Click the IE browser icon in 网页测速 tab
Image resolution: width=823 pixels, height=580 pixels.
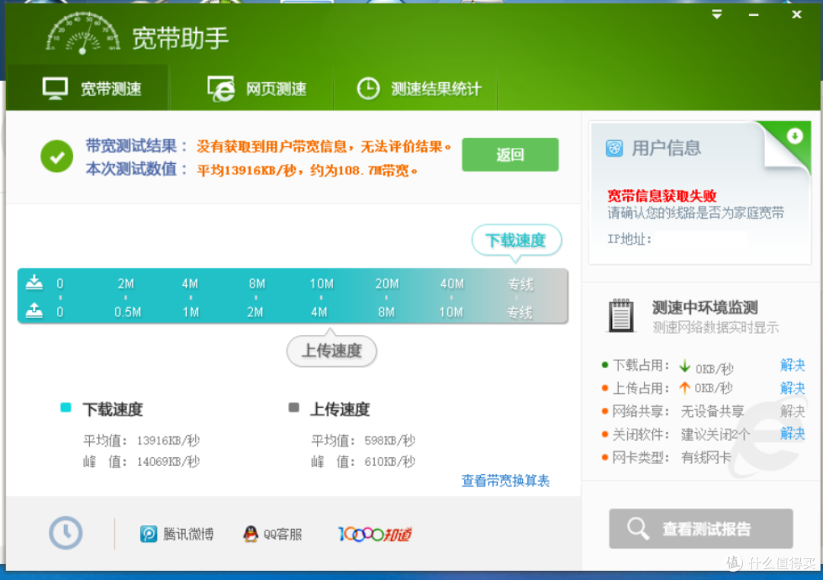point(220,88)
